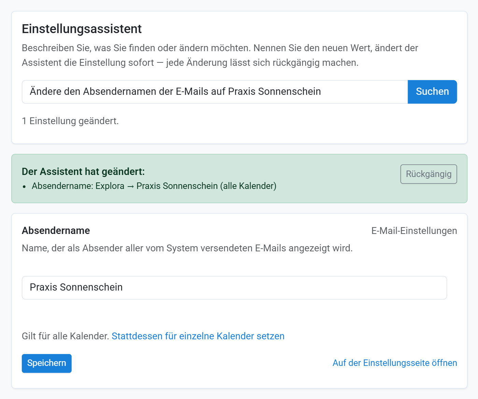Undo the change with Rückgängig

(428, 174)
